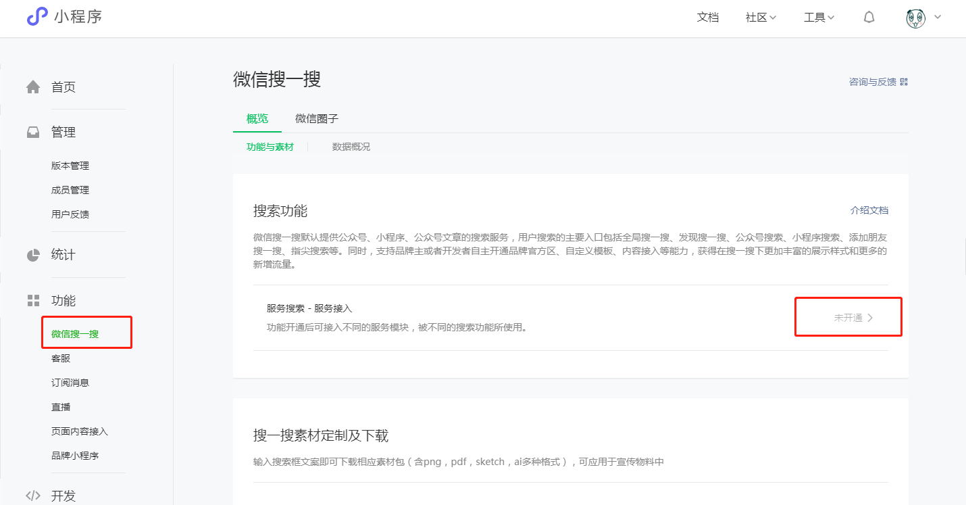Select the 数据概况 sub-tab

351,147
